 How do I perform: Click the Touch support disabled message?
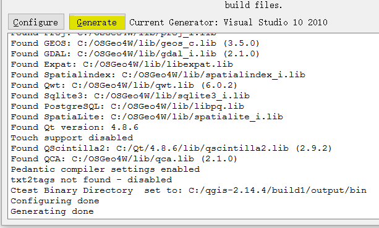pyautogui.click(x=72, y=138)
